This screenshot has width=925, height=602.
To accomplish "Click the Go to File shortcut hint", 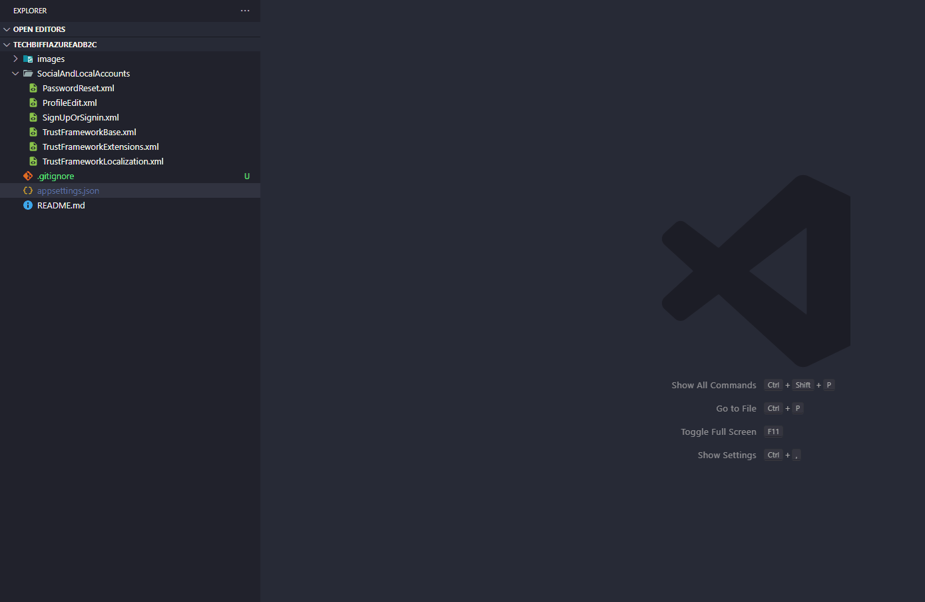I will tap(736, 409).
